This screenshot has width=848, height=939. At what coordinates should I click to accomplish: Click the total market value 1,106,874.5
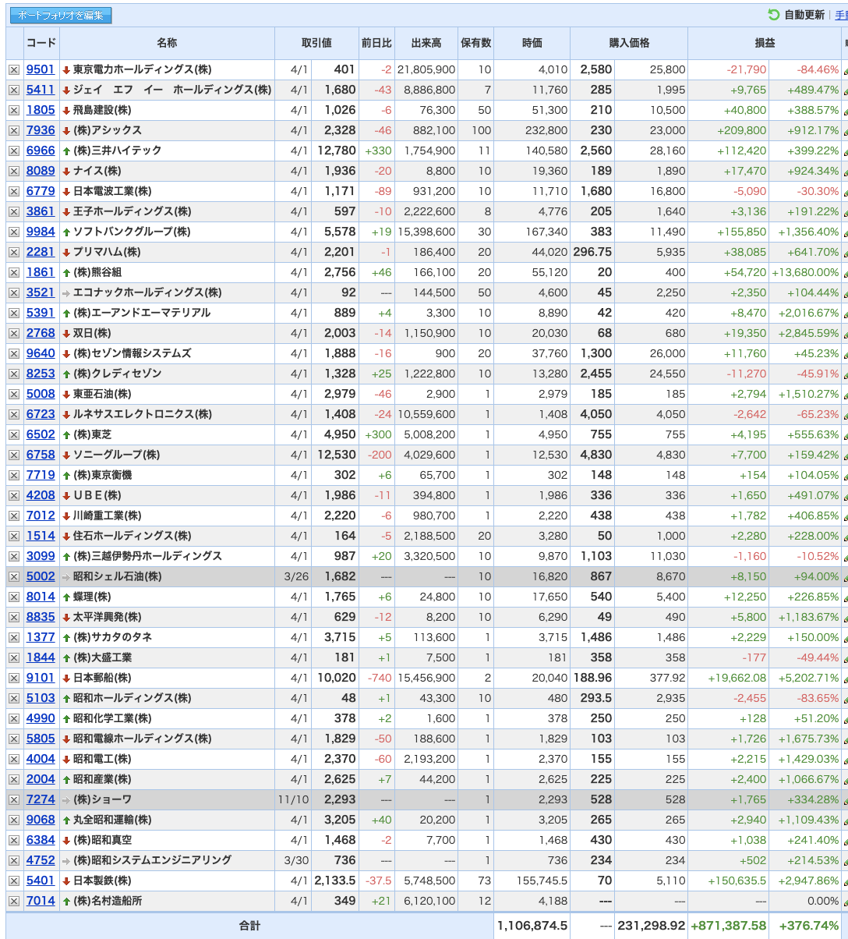532,925
